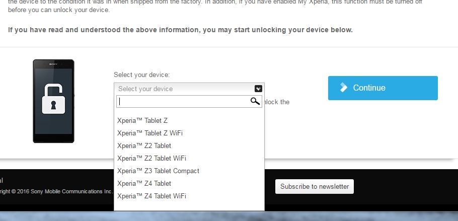
Task: Click the dropdown arrow on device selector
Action: click(x=258, y=89)
